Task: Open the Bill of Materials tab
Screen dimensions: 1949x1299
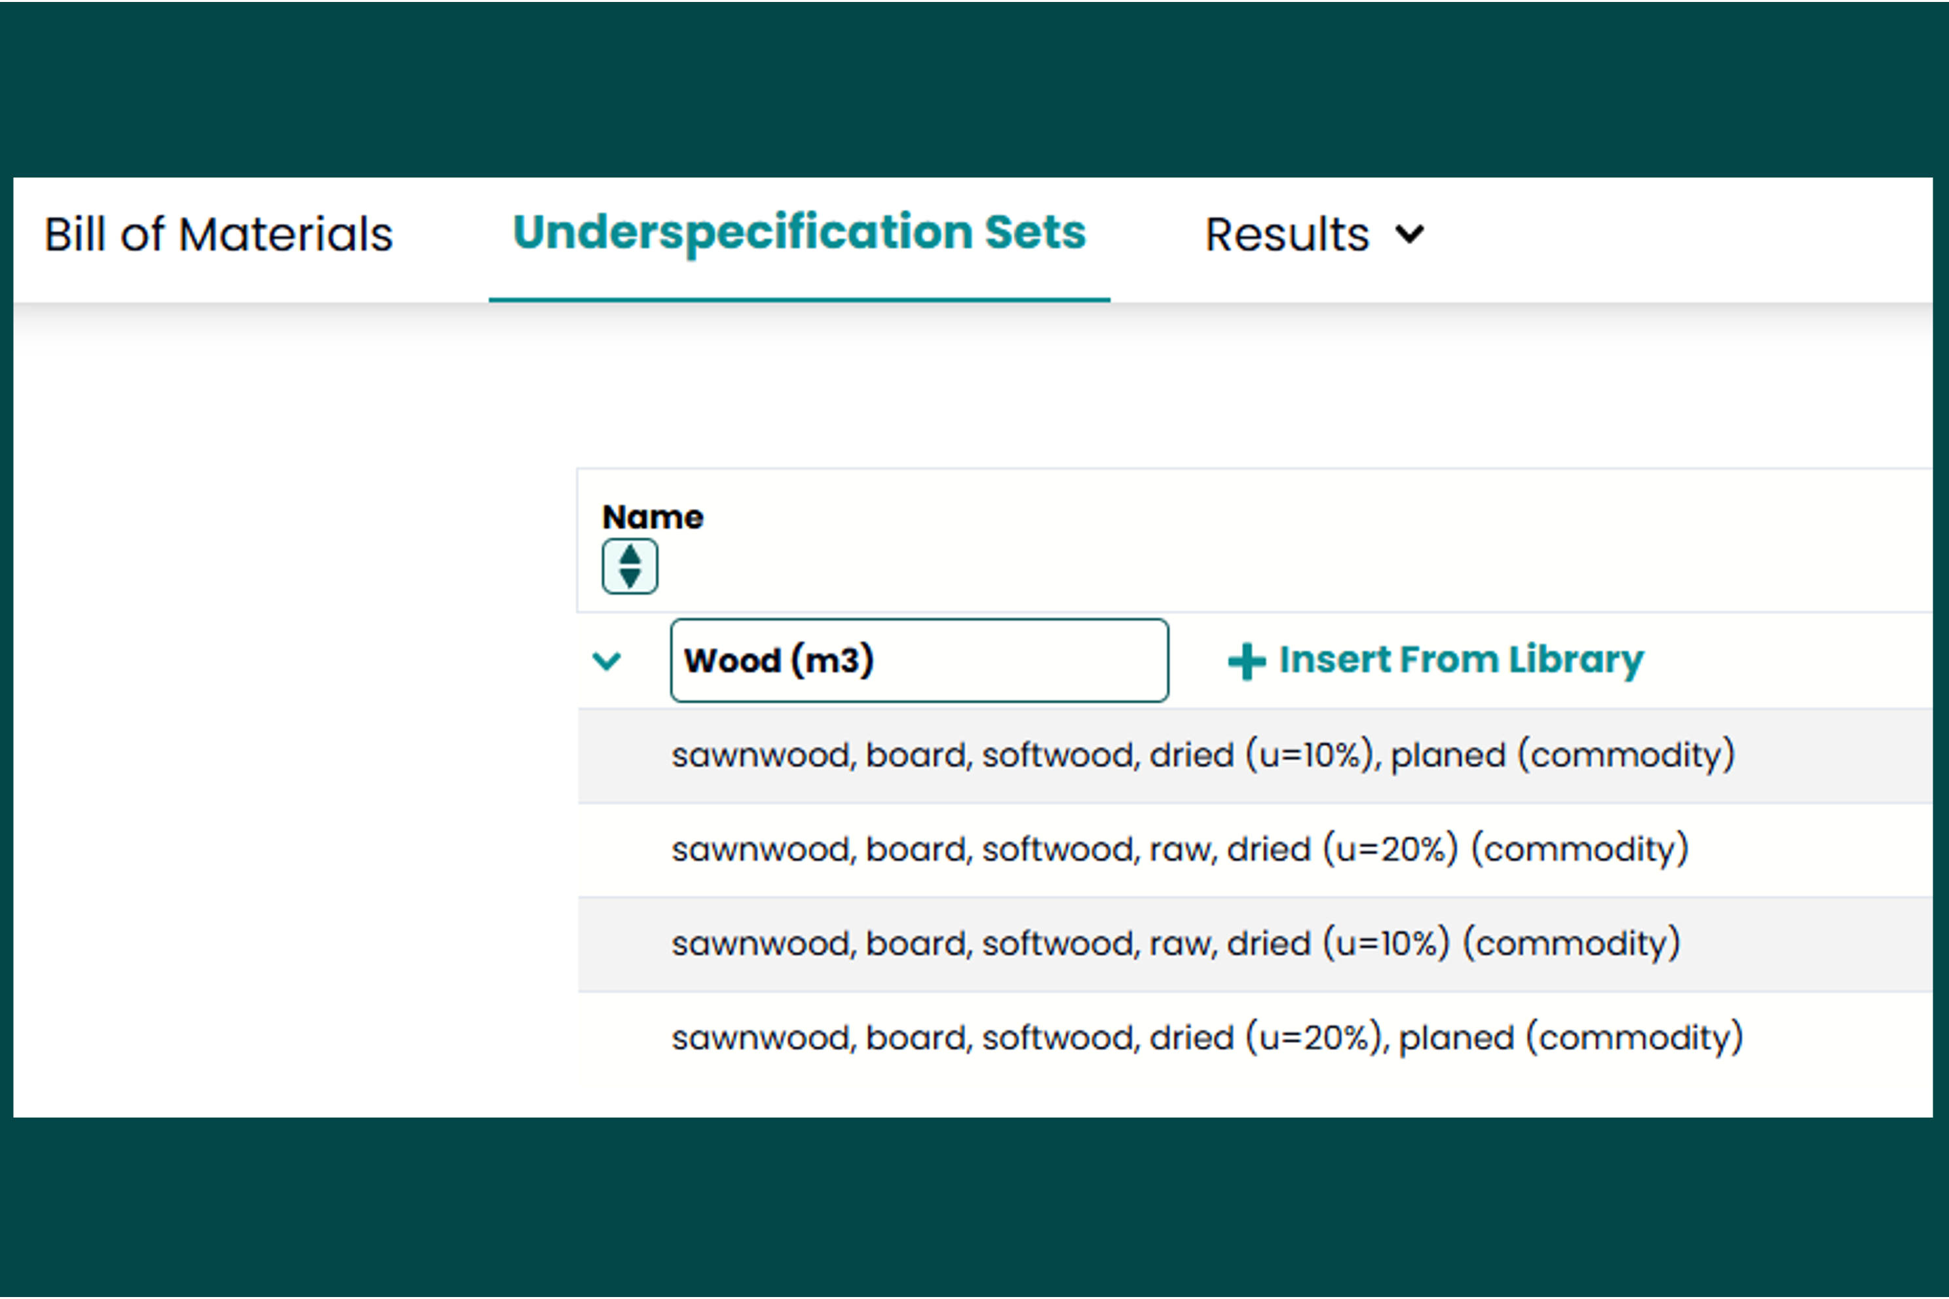Action: click(x=218, y=235)
